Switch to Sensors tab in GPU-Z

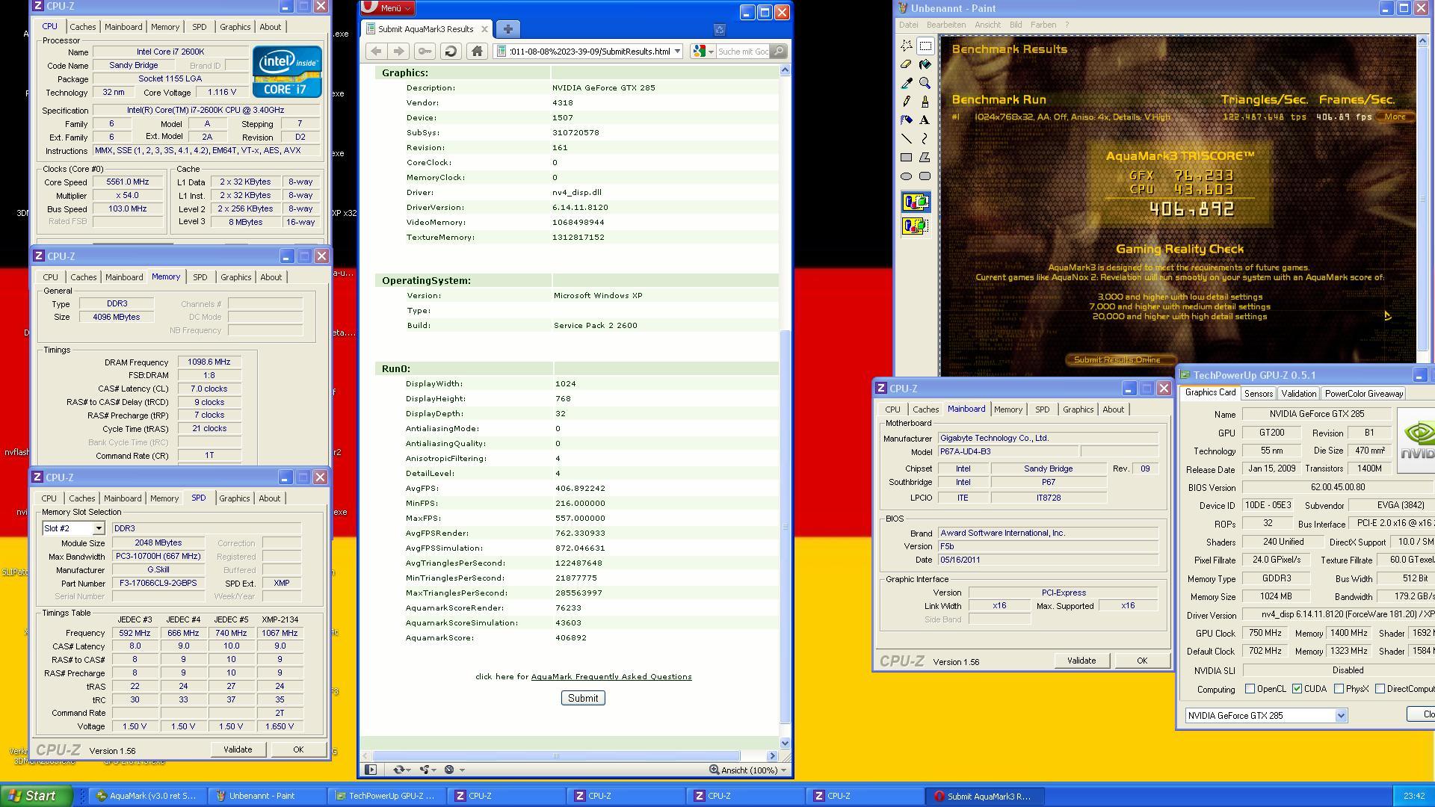[1259, 394]
